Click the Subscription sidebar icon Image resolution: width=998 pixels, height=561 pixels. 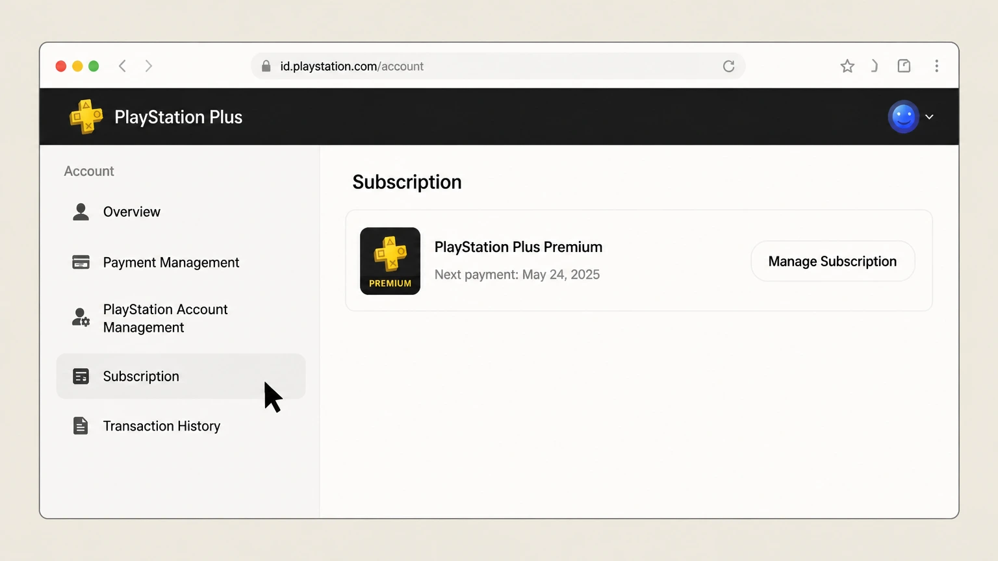click(x=81, y=376)
